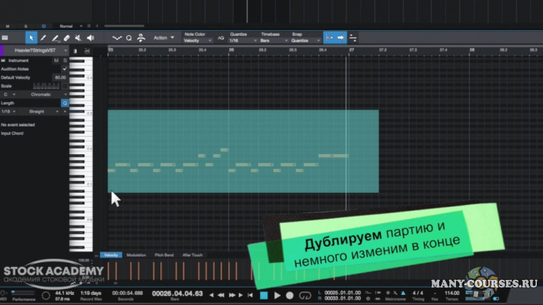Open the Action dropdown menu
Viewport: 543px width, 305px height.
point(164,38)
